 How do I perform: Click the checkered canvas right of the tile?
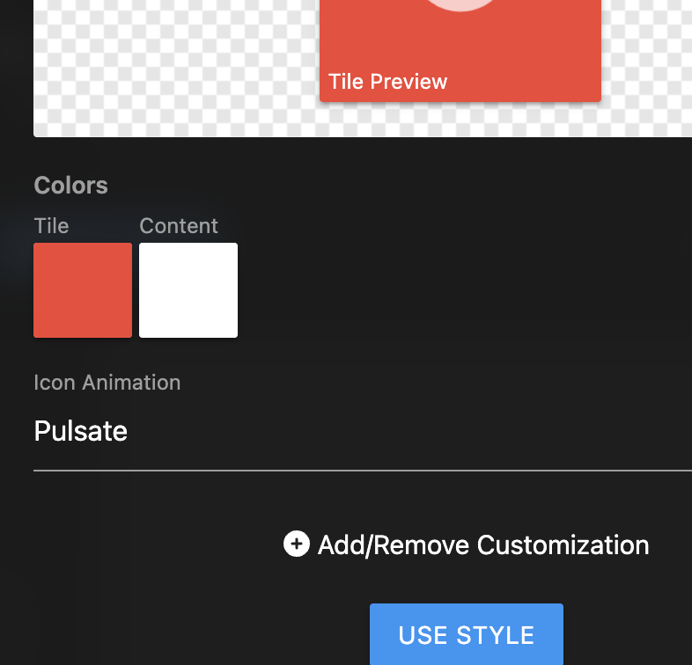coord(647,62)
